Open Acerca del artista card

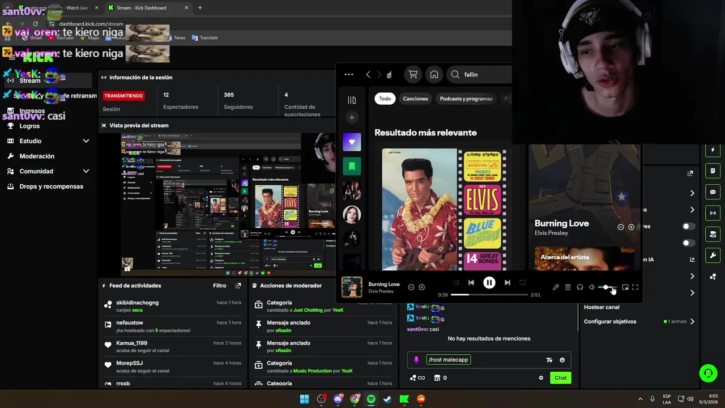click(x=584, y=259)
